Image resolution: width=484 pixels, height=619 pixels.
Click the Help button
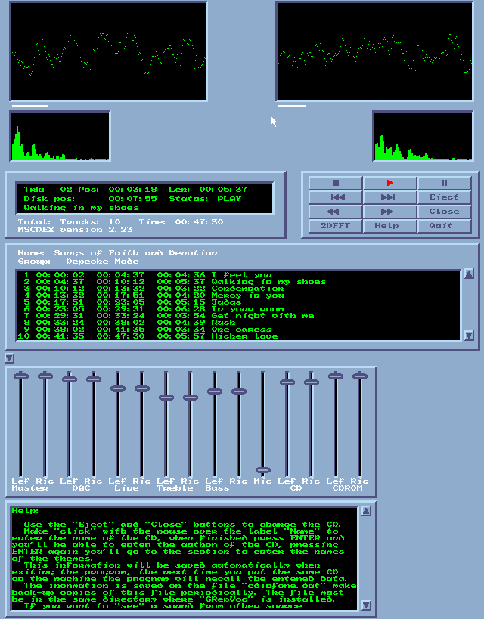[389, 226]
